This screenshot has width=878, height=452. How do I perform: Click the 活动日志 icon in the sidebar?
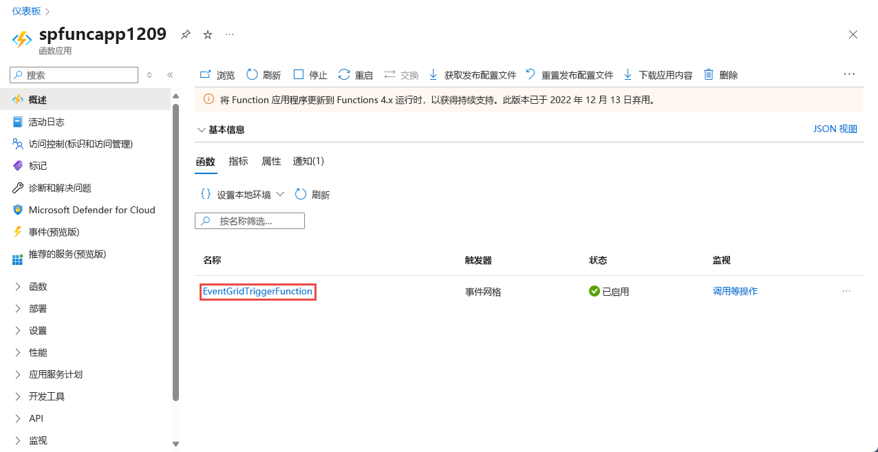(x=18, y=122)
